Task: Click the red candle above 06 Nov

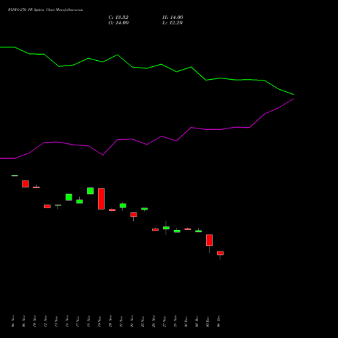Action: point(26,184)
